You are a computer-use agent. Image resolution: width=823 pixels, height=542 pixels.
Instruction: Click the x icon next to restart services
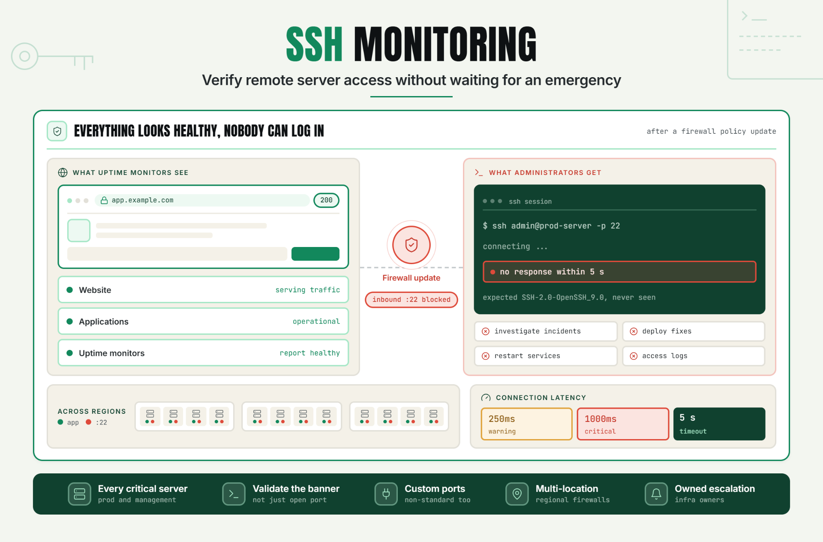486,356
